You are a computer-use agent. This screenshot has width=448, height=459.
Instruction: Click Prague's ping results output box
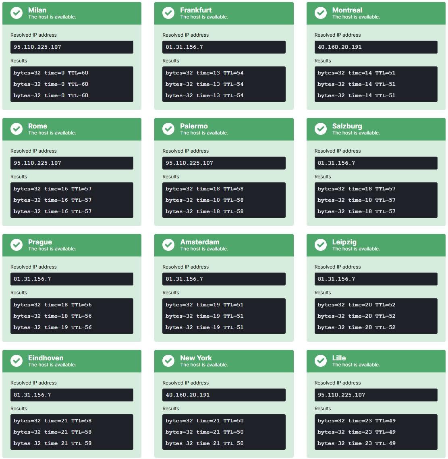coord(72,316)
